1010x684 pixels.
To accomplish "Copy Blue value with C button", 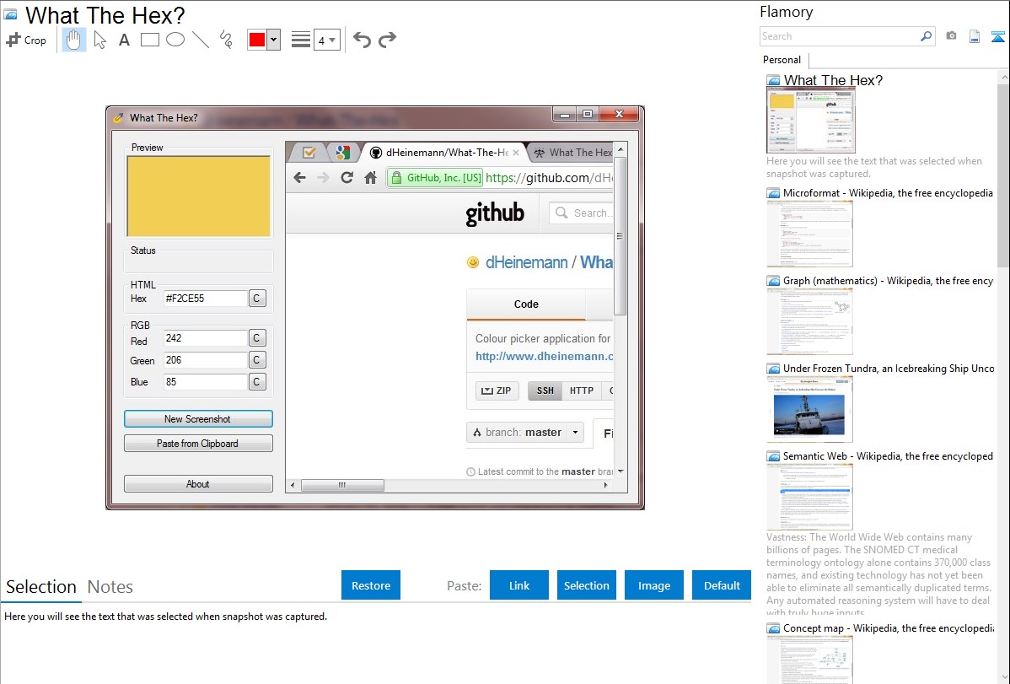I will coord(257,382).
